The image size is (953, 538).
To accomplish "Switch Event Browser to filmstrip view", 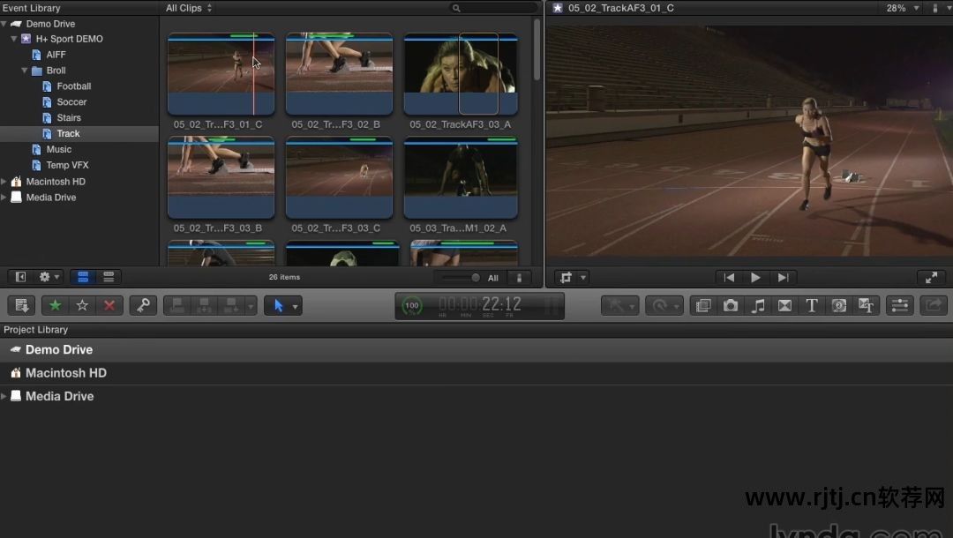I will tap(83, 277).
